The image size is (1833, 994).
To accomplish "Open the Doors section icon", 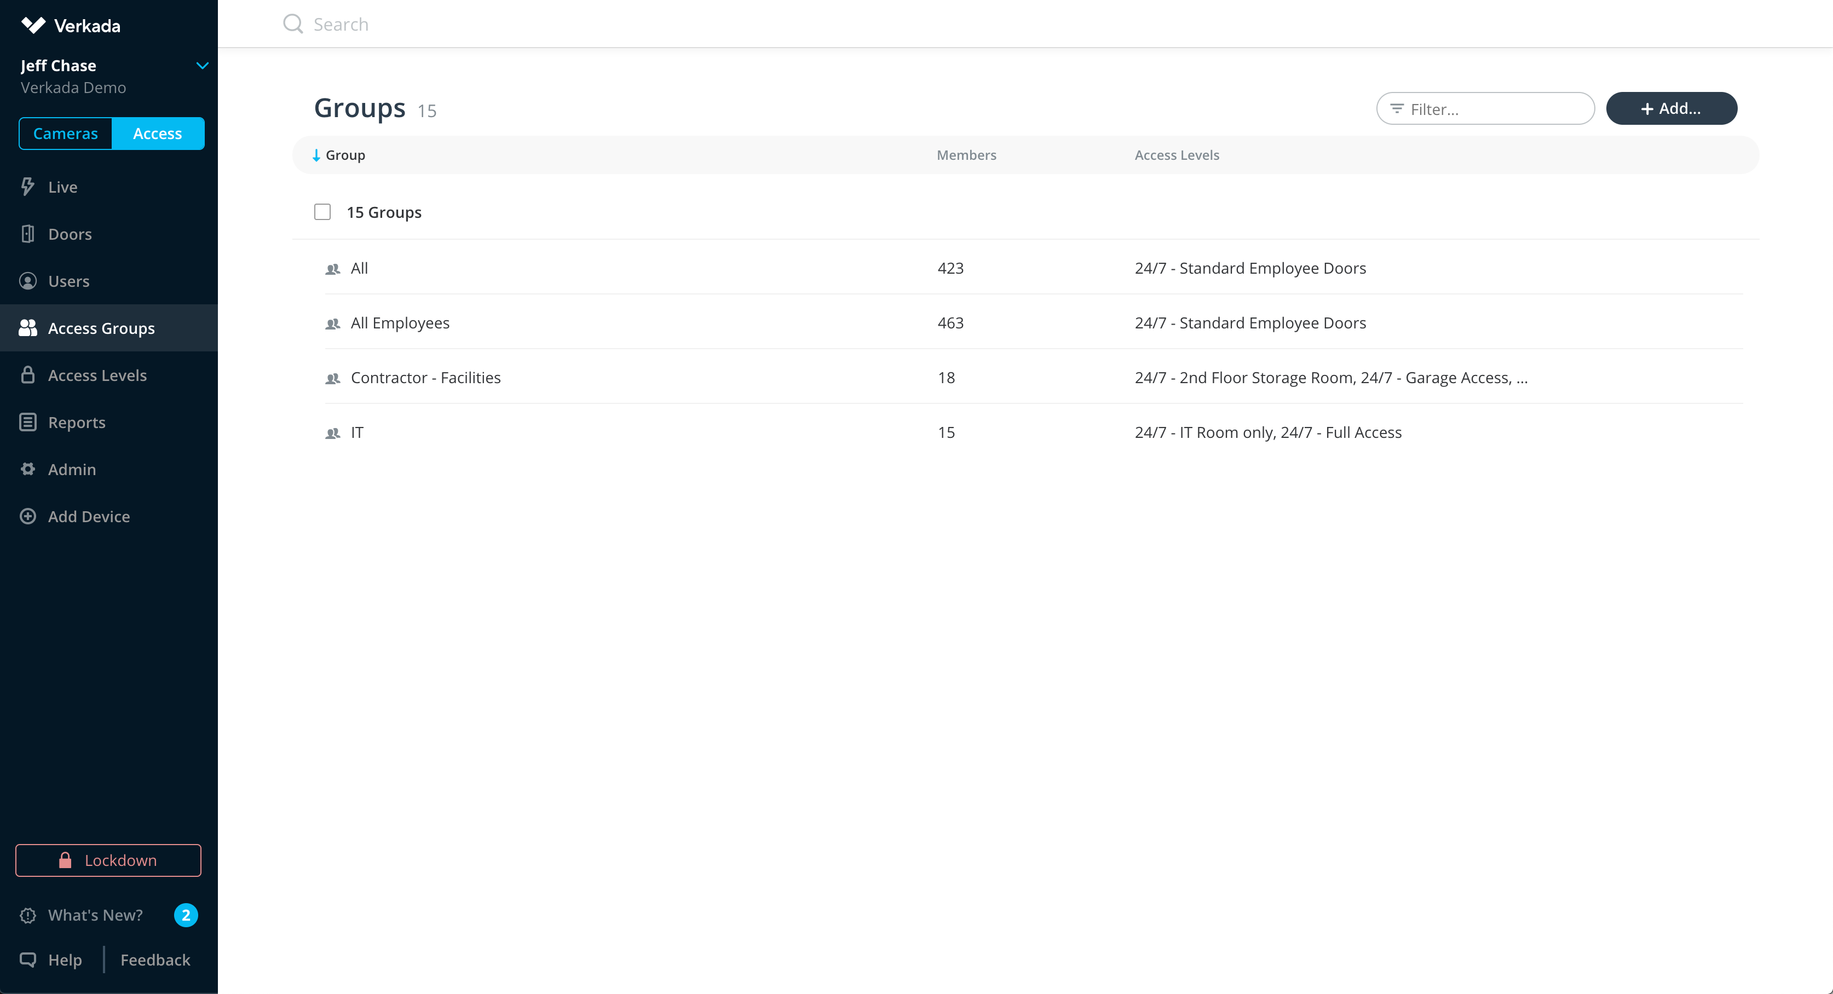I will (x=28, y=234).
